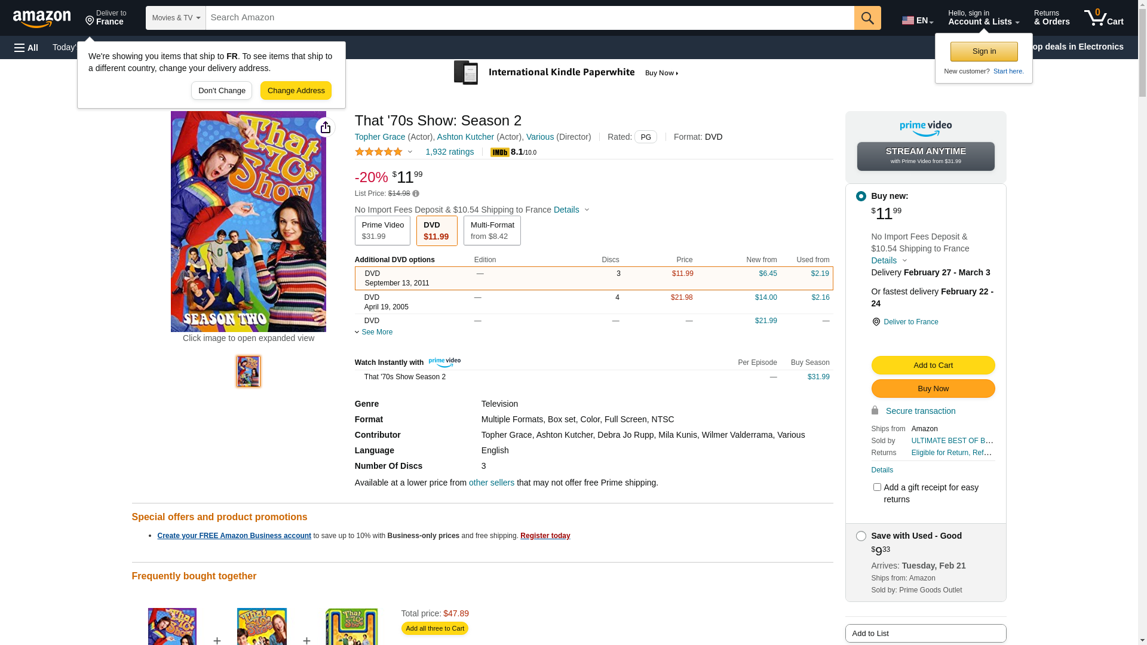This screenshot has width=1147, height=645.
Task: Click the share icon on product image
Action: (x=326, y=127)
